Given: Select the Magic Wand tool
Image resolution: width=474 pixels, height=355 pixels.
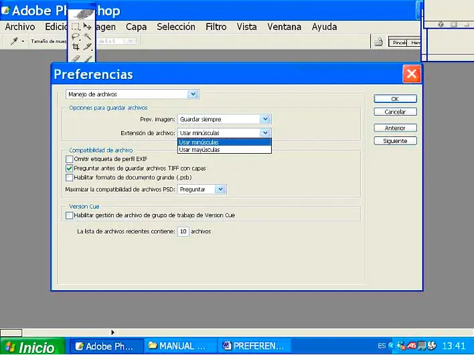Looking at the screenshot, I should (x=87, y=37).
